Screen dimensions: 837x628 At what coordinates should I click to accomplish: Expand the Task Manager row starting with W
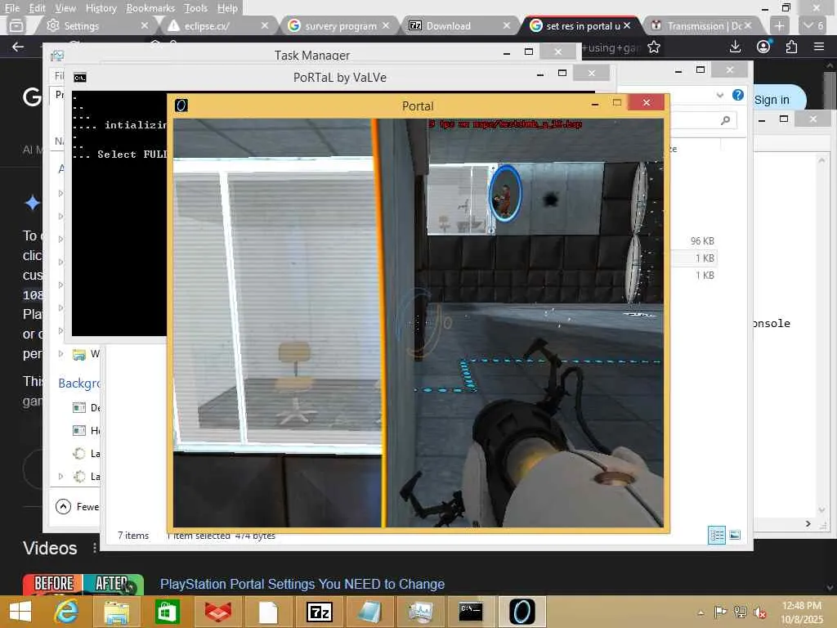point(60,353)
